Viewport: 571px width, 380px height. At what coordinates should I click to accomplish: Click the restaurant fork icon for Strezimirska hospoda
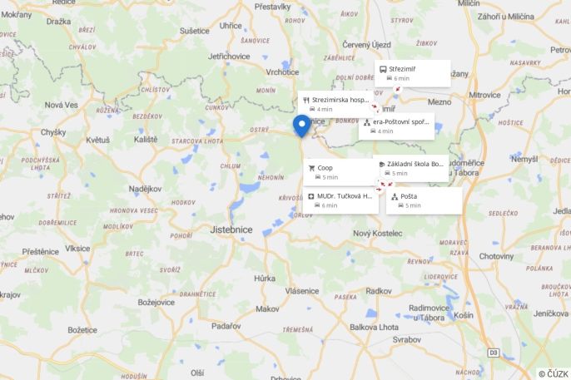pyautogui.click(x=306, y=100)
